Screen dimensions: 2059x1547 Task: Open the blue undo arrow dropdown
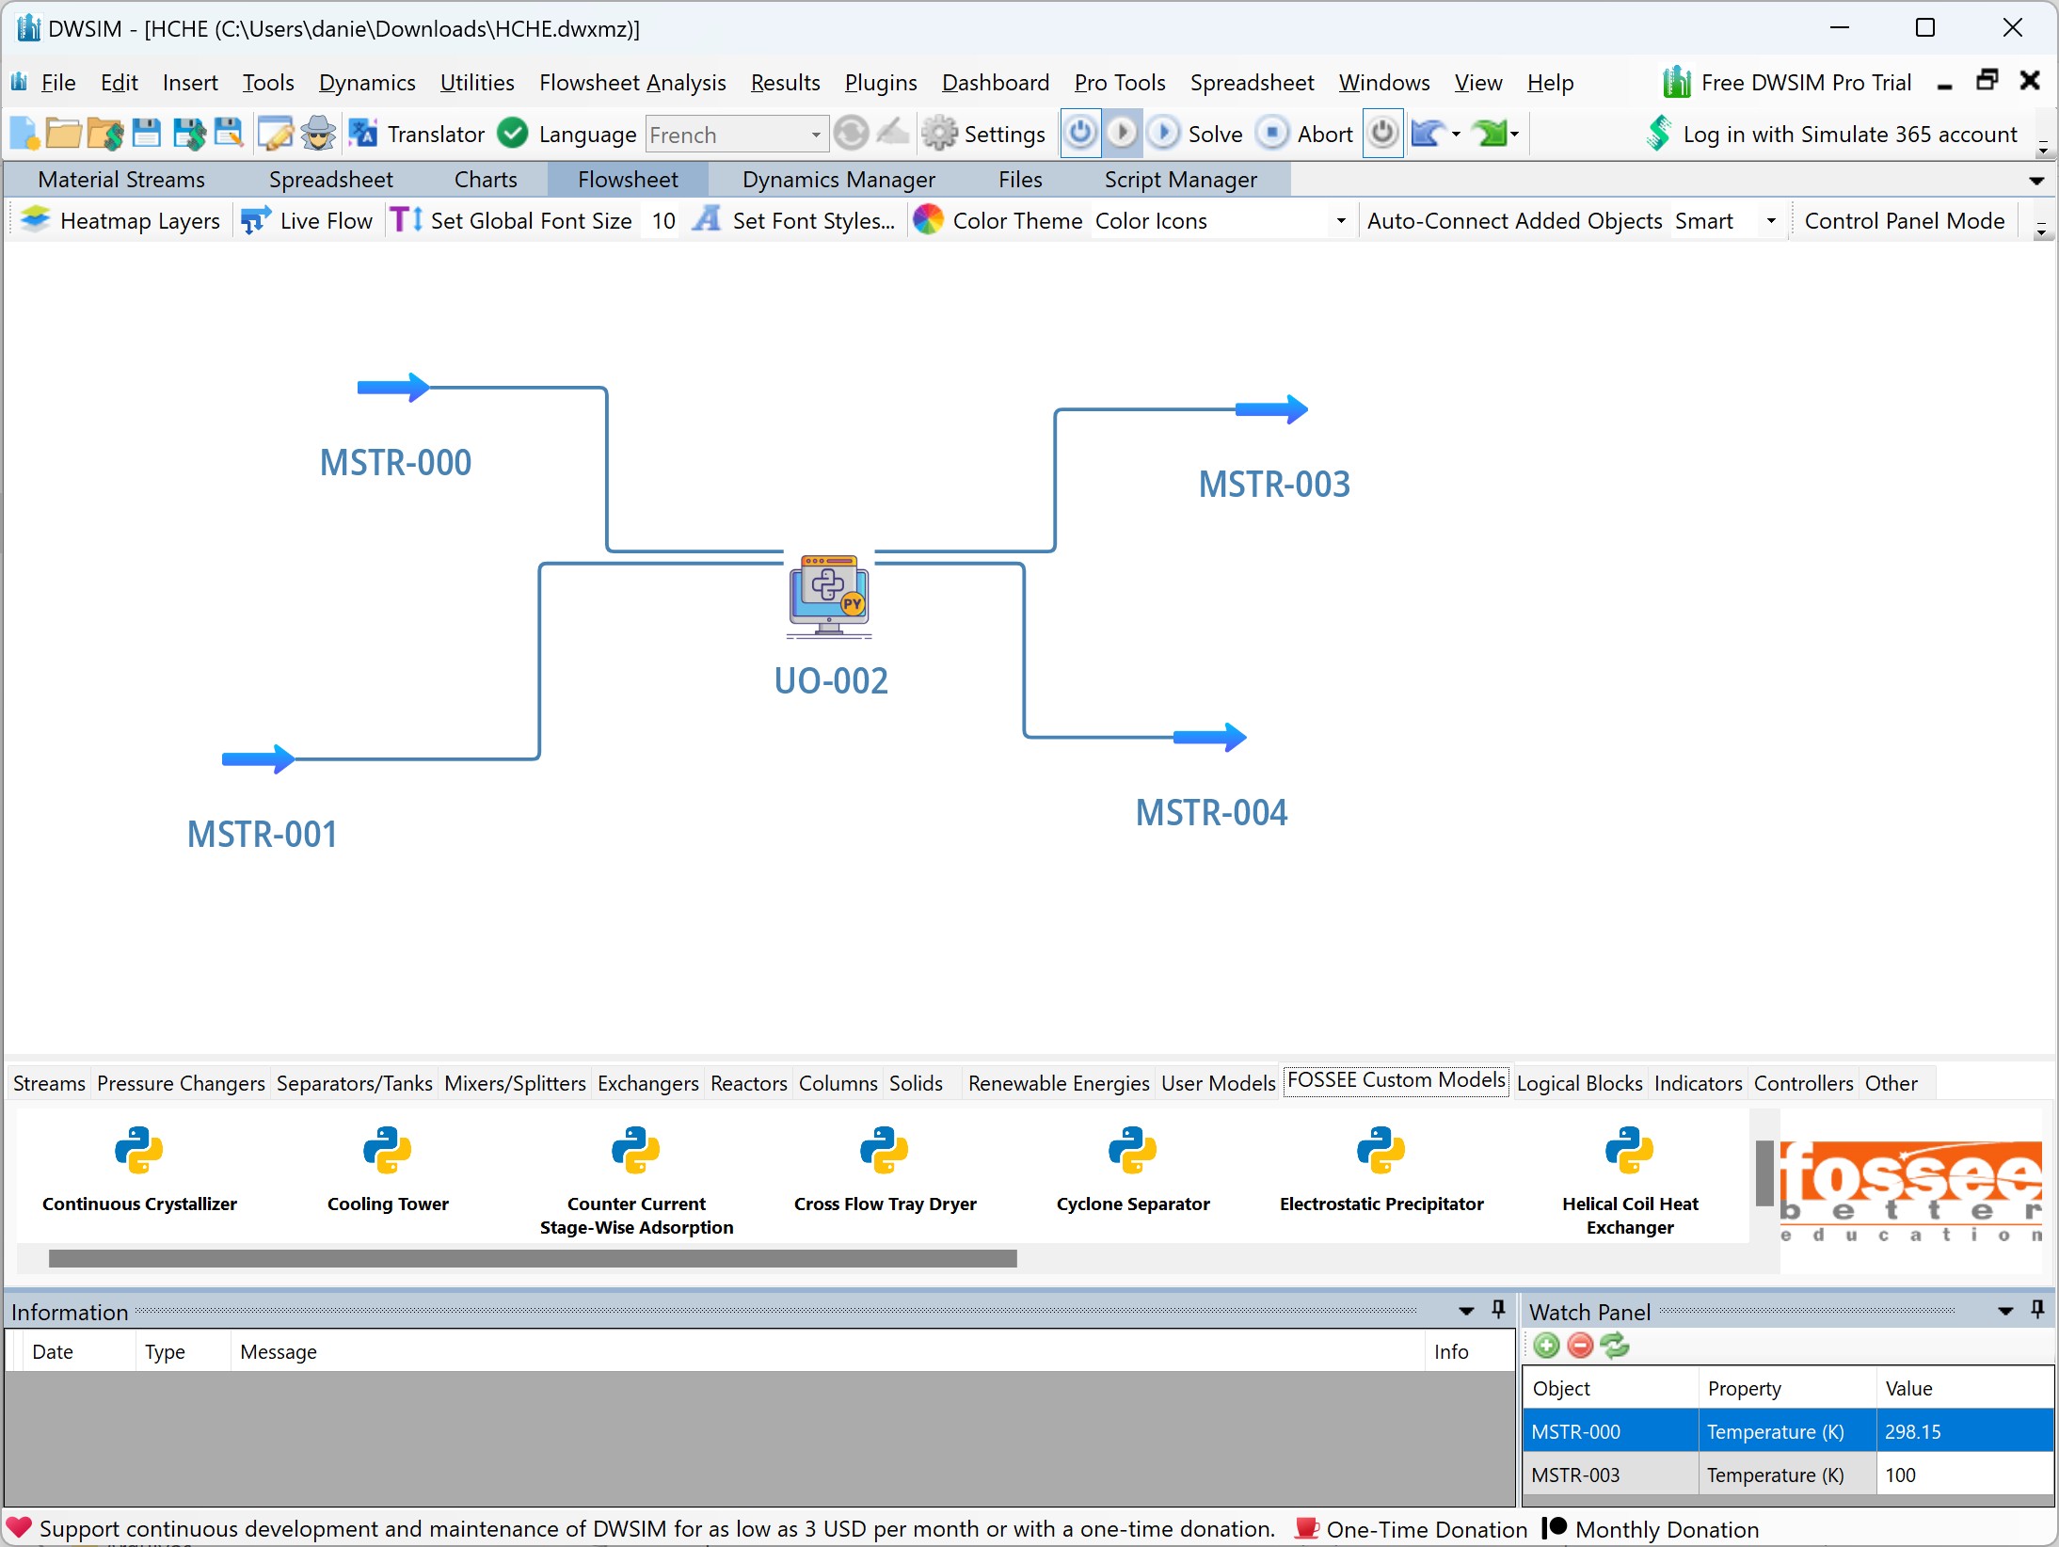[1457, 134]
